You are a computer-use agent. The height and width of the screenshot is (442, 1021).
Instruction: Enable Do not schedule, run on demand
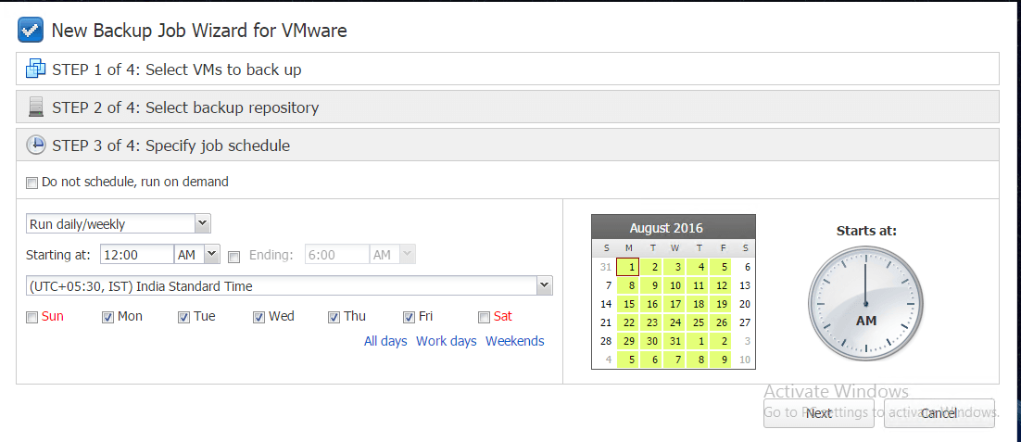[32, 183]
